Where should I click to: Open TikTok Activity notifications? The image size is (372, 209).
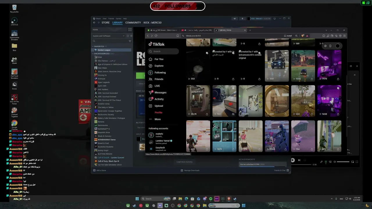[x=156, y=99]
